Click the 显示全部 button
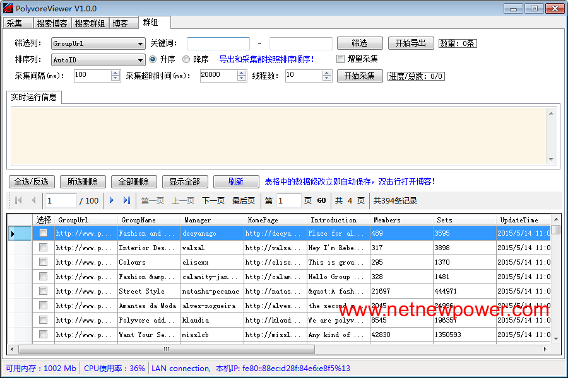The height and width of the screenshot is (378, 568). click(x=185, y=181)
